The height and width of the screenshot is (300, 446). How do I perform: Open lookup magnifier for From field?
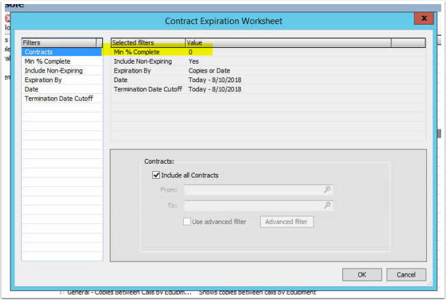pyautogui.click(x=327, y=190)
